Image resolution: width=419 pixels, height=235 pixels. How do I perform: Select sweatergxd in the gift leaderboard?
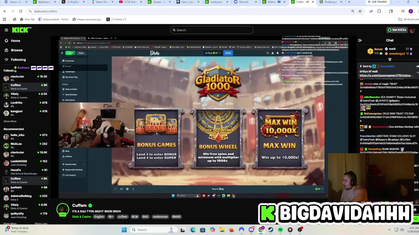[x=397, y=54]
